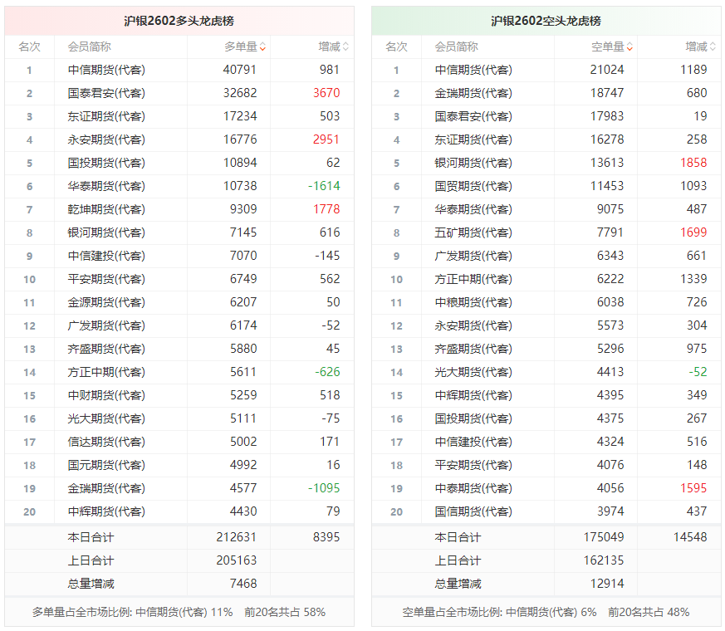Screen dimensions: 725x631
Task: Click 前20名共占 48% text
Action: click(x=649, y=613)
